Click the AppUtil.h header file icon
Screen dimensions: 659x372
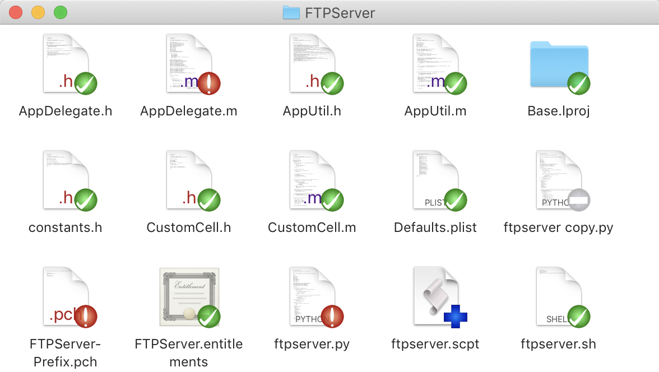click(312, 63)
